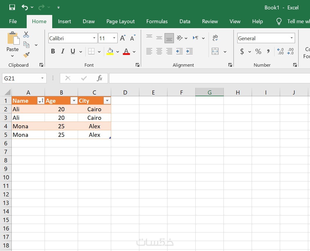Open the Calibri font name dropdown

[x=94, y=38]
